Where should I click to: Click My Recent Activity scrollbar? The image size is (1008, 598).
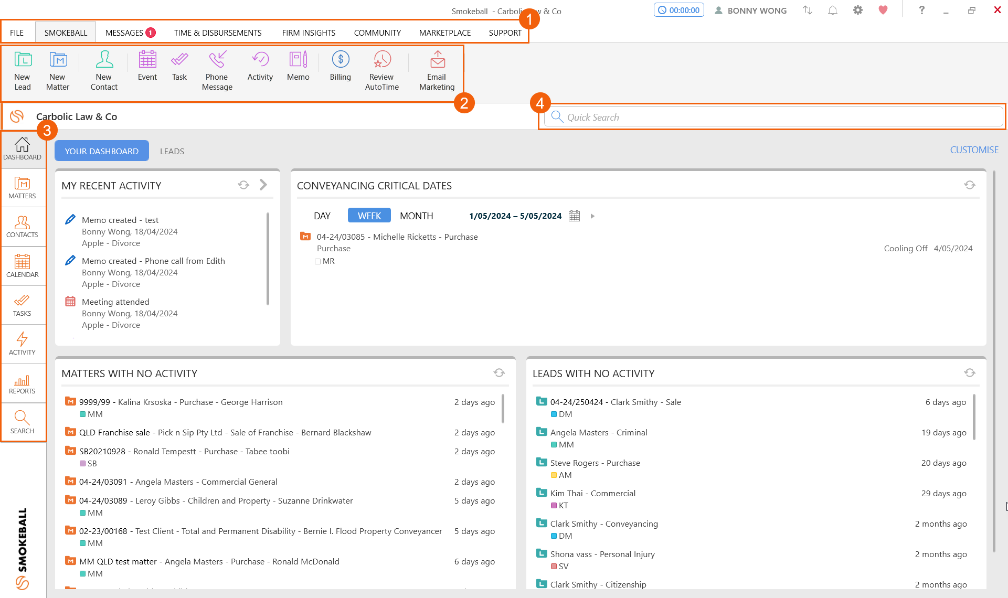(268, 259)
